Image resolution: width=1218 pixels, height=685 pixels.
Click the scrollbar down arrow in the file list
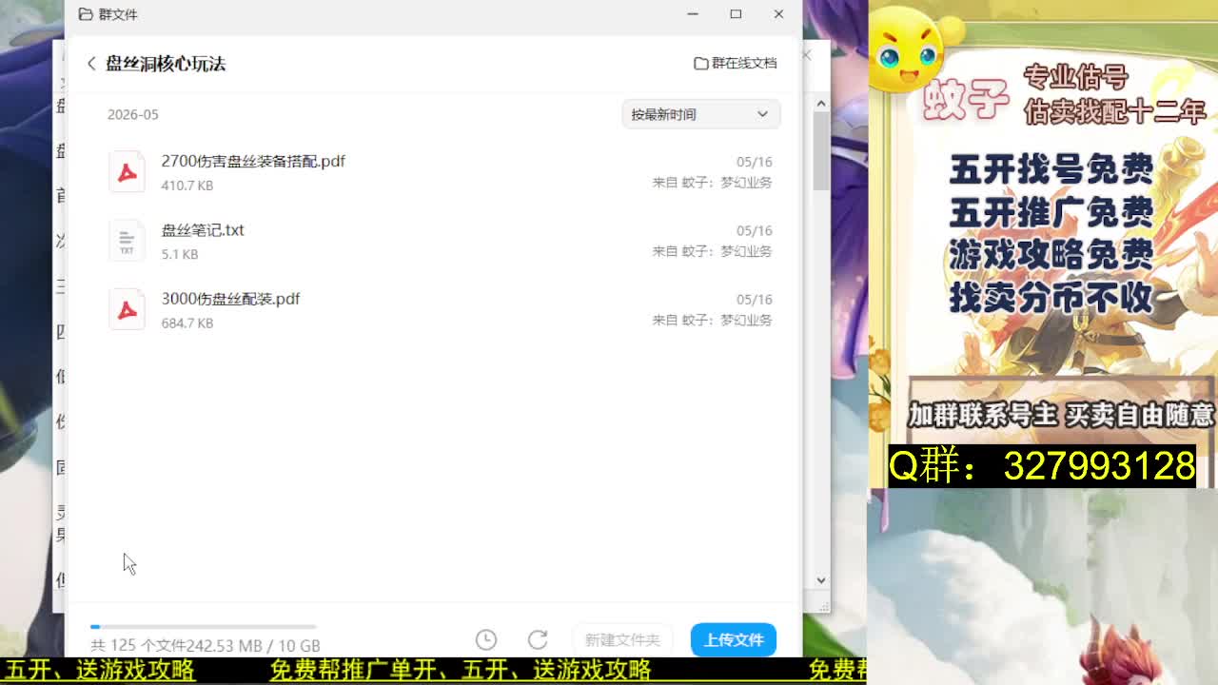click(x=821, y=579)
